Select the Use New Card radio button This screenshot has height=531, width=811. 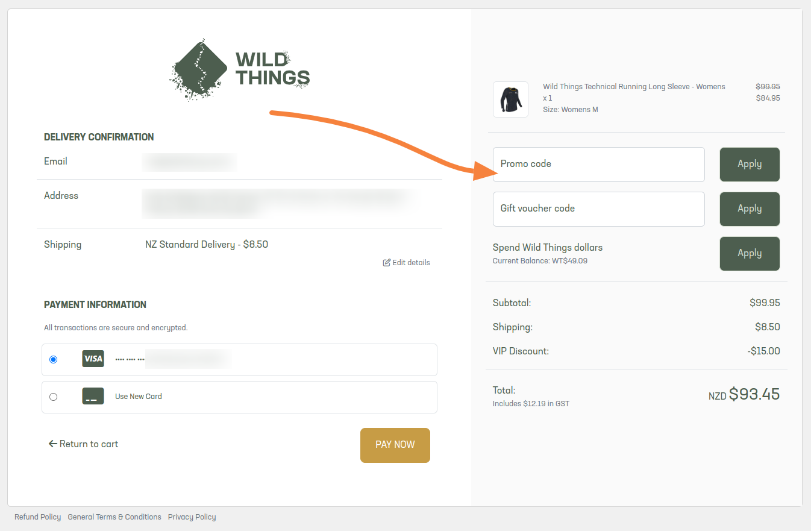click(x=54, y=397)
